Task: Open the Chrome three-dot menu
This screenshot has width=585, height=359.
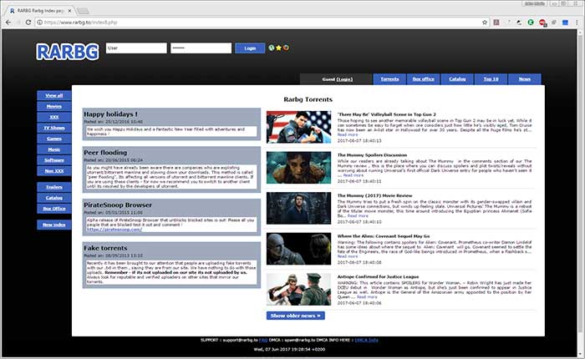Action: click(x=577, y=23)
